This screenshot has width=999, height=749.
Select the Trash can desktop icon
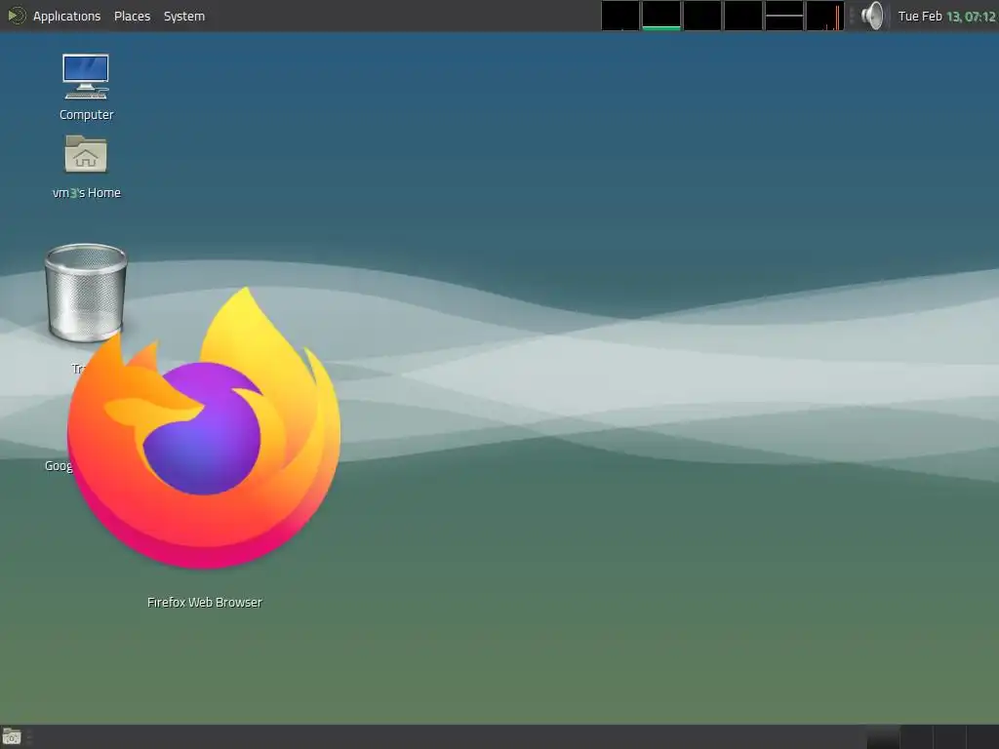(86, 293)
